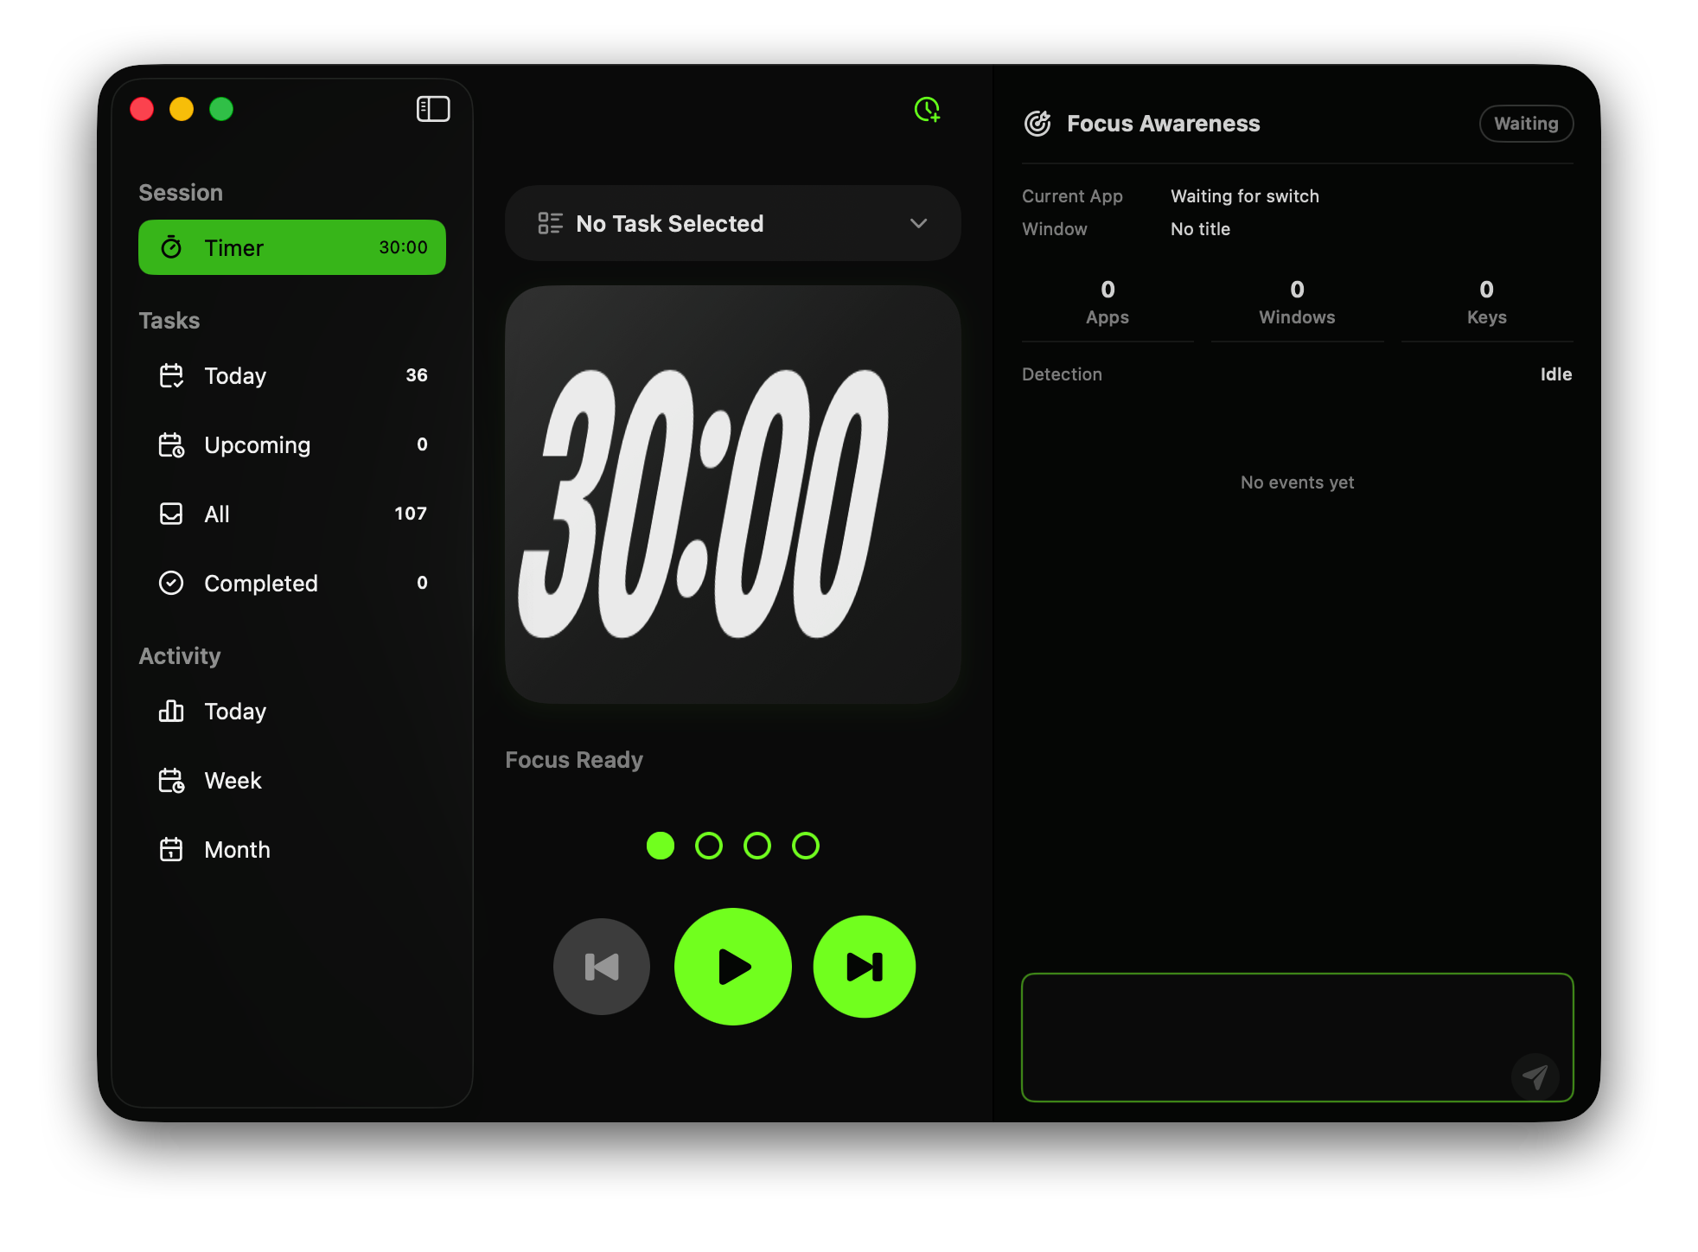The width and height of the screenshot is (1698, 1252).
Task: Click the Waiting status badge
Action: (x=1526, y=124)
